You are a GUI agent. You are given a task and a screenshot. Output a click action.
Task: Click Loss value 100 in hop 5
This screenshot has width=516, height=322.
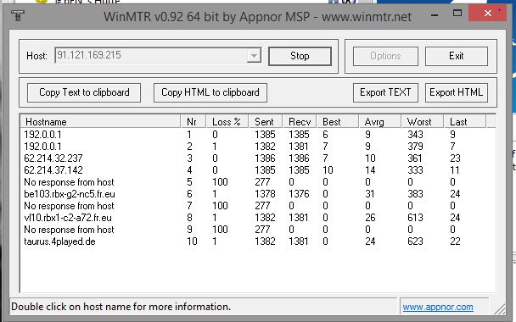(x=220, y=181)
